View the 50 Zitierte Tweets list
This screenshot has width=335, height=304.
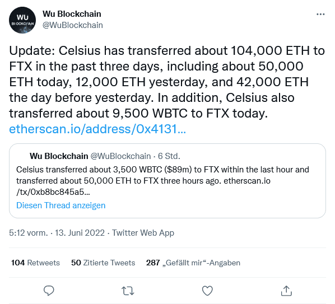pyautogui.click(x=103, y=263)
